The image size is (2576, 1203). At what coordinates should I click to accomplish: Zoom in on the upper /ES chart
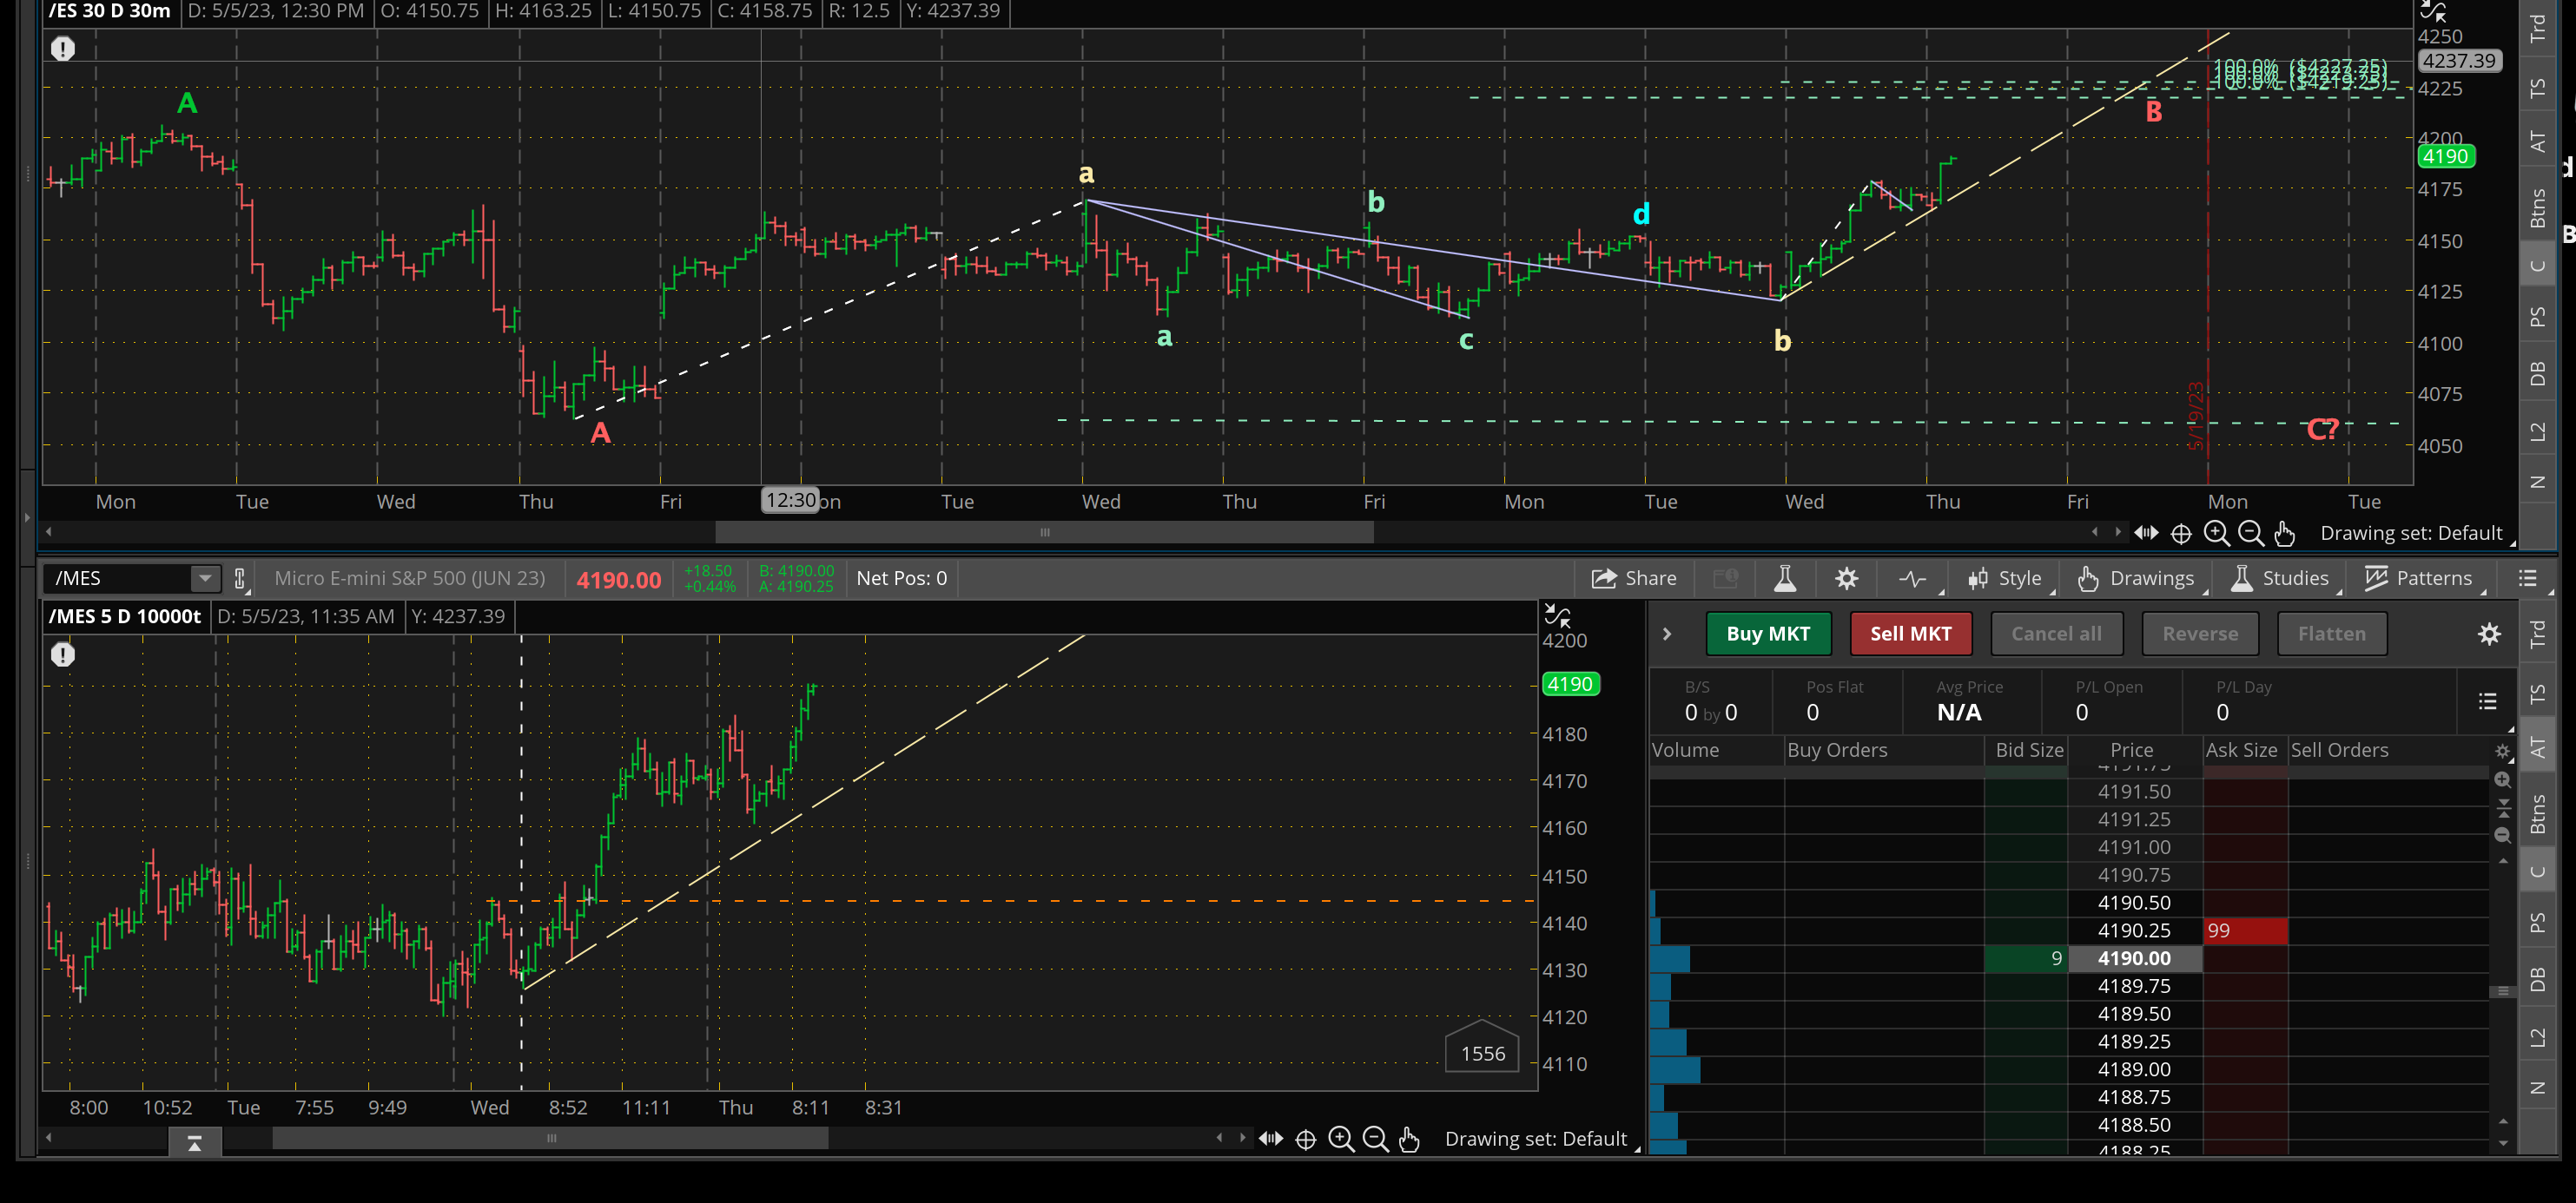tap(2216, 534)
